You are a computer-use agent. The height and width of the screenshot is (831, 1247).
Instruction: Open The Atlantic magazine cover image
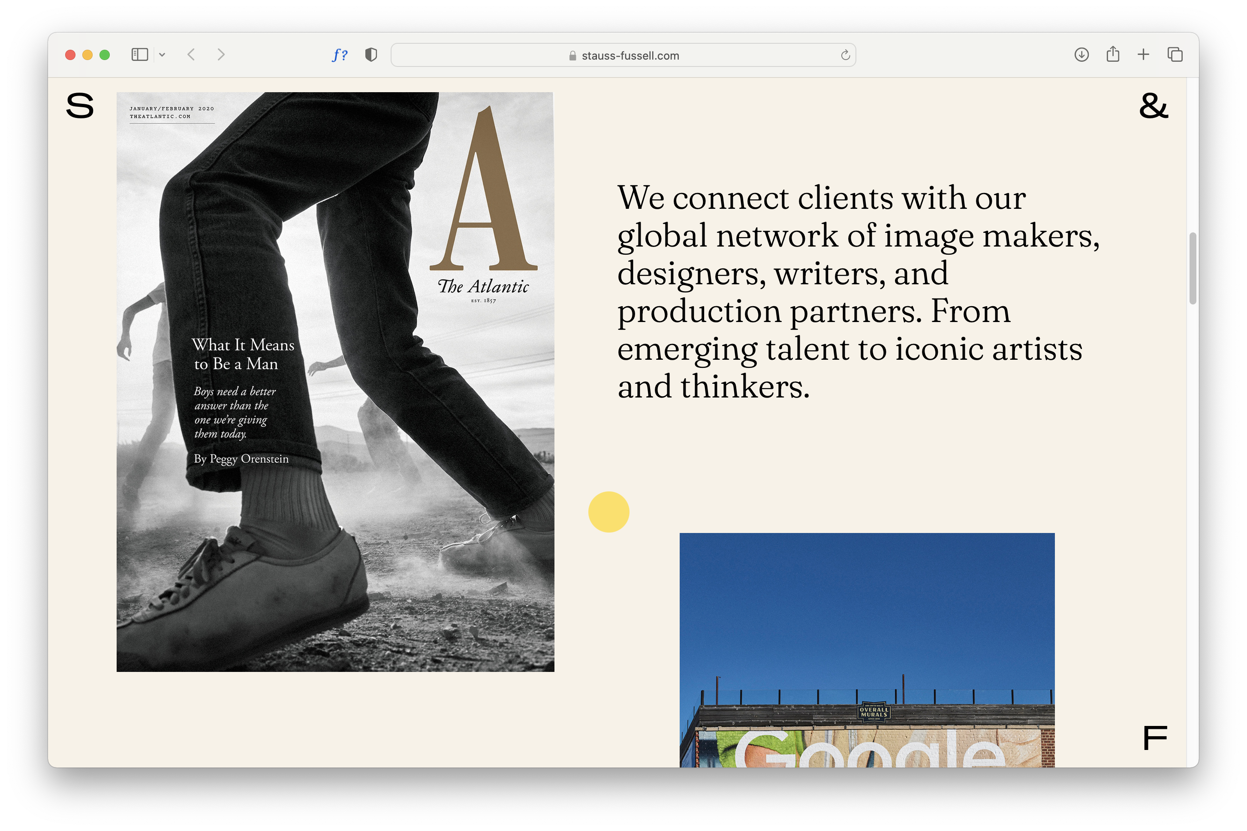[335, 382]
